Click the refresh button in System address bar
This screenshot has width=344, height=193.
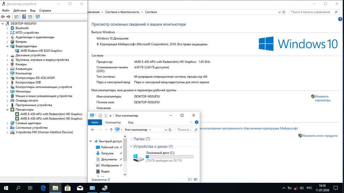pos(284,12)
